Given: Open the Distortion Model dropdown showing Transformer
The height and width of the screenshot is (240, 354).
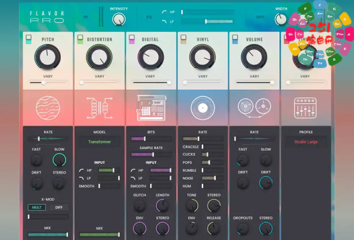Looking at the screenshot, I should [x=99, y=142].
